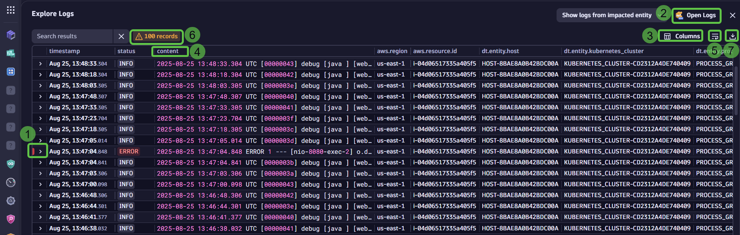Image resolution: width=740 pixels, height=235 pixels.
Task: Click resource id in the 13:48:33.304 row
Action: [445, 64]
